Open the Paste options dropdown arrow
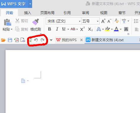 12,29
